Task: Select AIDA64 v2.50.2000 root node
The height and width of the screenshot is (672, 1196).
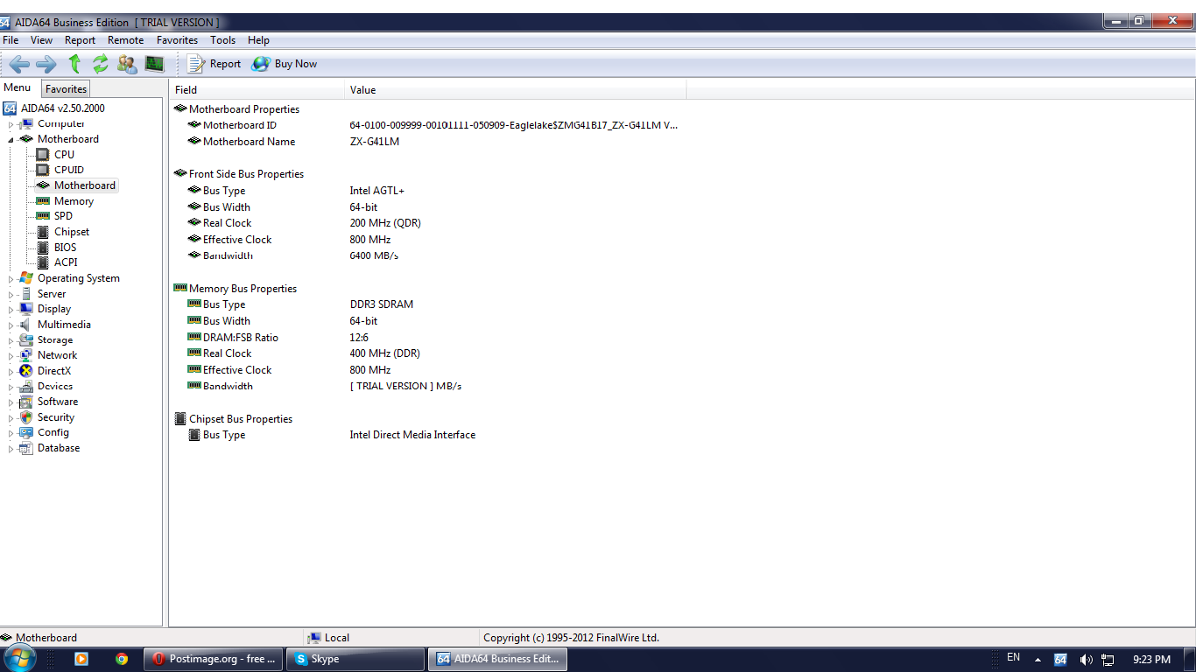Action: tap(62, 108)
